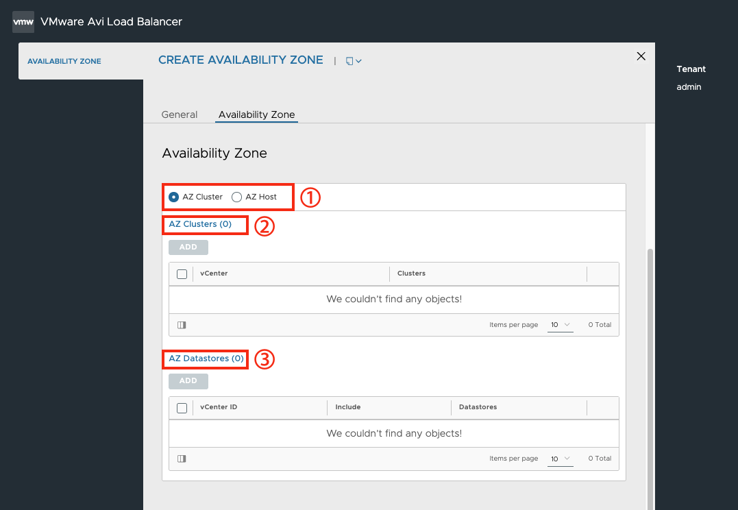738x510 pixels.
Task: Click the Tenant label
Action: pos(691,69)
